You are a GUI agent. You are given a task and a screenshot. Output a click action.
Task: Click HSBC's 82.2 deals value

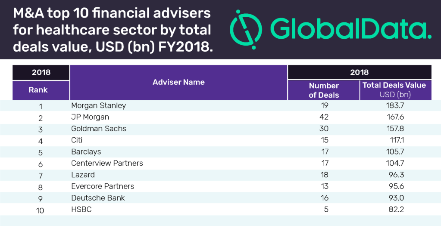(x=396, y=210)
